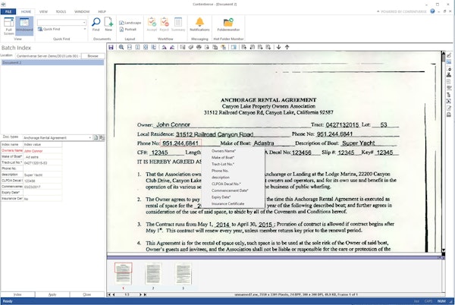The width and height of the screenshot is (455, 305).
Task: Click the Quick Find button
Action: pyautogui.click(x=49, y=29)
